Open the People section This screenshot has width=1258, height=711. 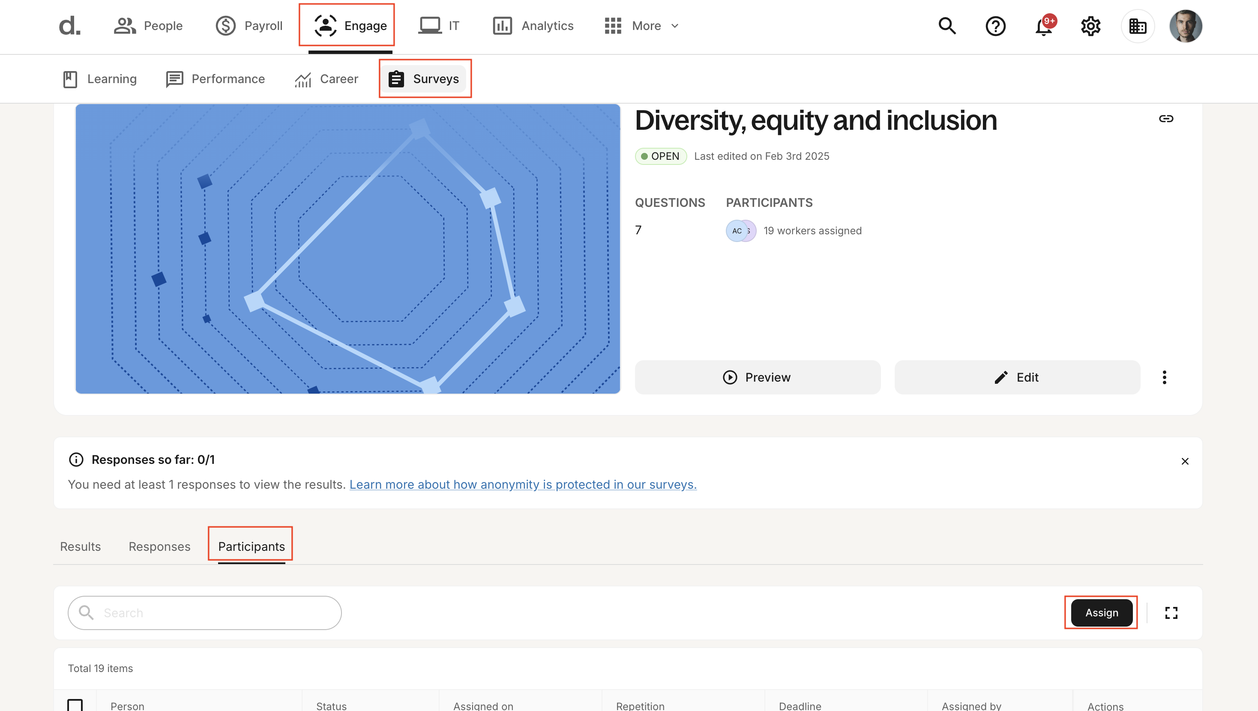pyautogui.click(x=148, y=26)
